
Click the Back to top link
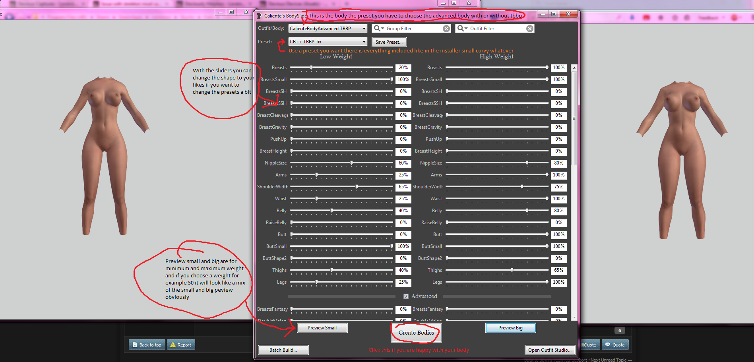point(147,345)
